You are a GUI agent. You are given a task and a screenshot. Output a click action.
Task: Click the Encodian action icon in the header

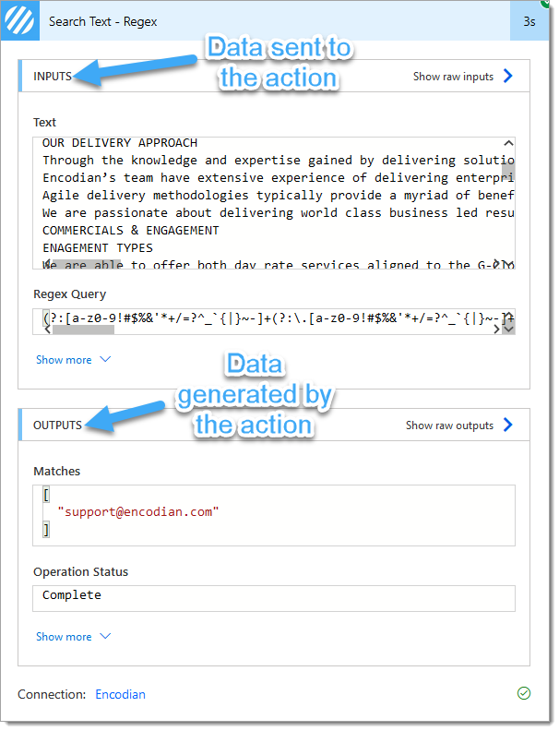point(20,20)
